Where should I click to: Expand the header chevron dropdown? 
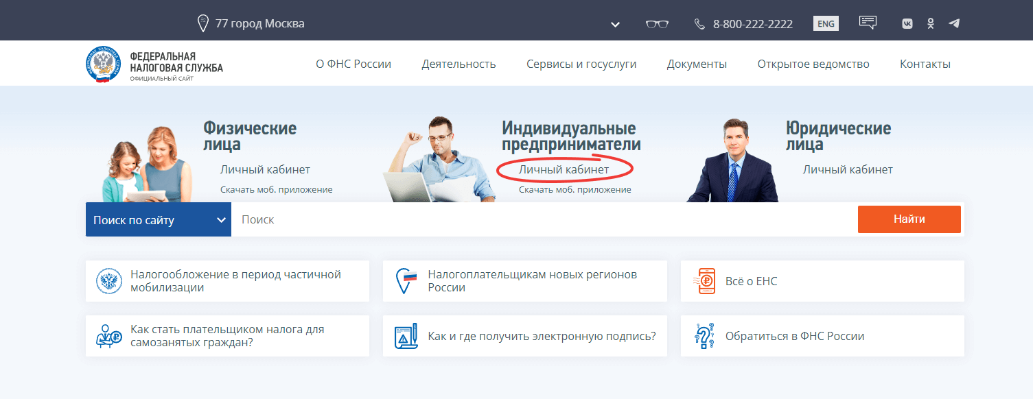[615, 25]
